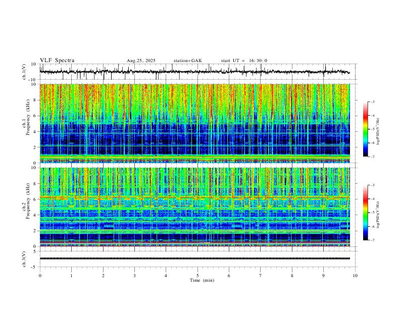Click time axis tick label '7'
The height and width of the screenshot is (309, 400).
tap(261, 276)
